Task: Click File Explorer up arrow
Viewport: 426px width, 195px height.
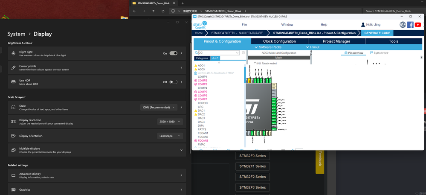Action: [x=154, y=11]
